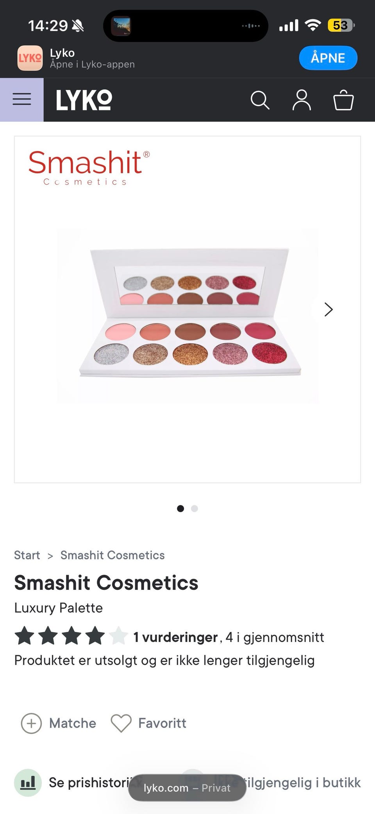
Task: Open the shopping bag cart
Action: [x=343, y=100]
